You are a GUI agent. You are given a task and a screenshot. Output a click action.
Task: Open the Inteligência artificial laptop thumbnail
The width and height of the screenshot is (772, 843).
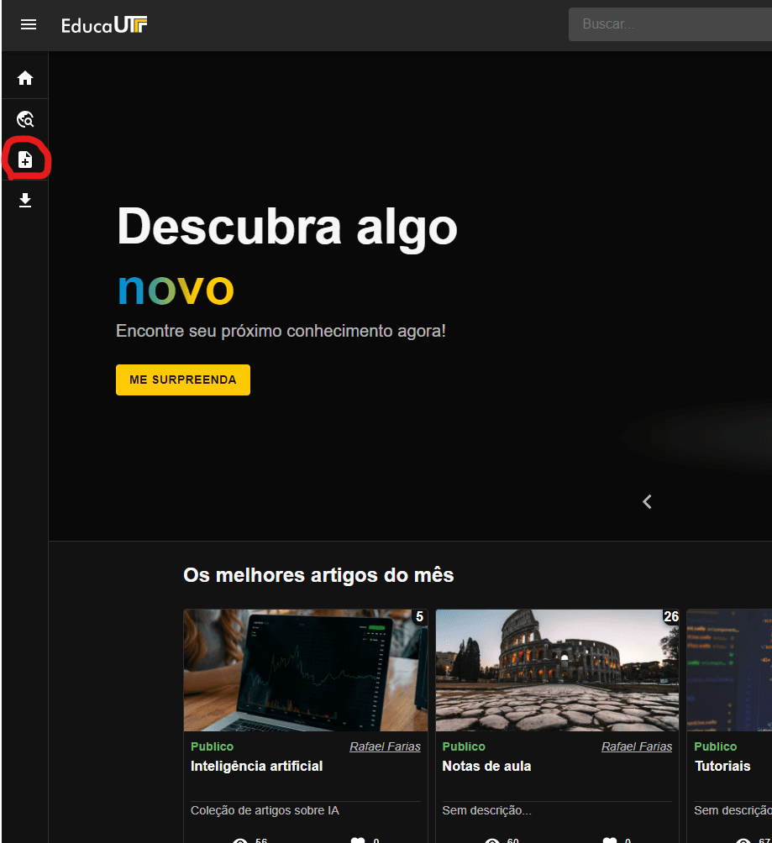(306, 670)
